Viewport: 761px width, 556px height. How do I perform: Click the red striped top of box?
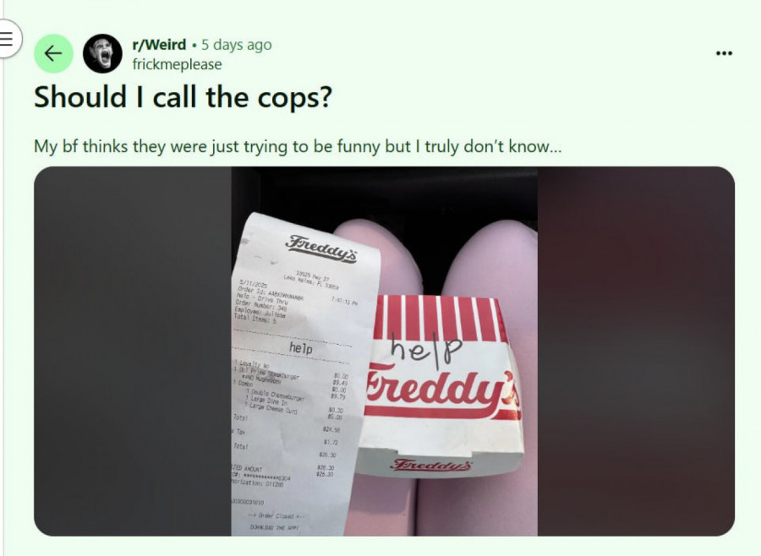tap(441, 318)
